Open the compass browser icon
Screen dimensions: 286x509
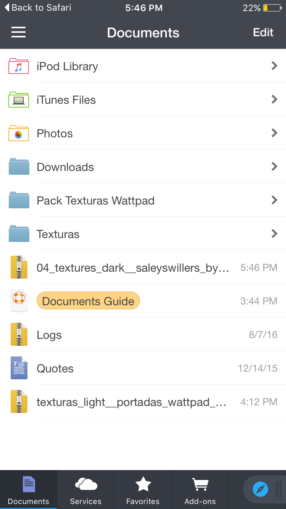[x=260, y=489]
